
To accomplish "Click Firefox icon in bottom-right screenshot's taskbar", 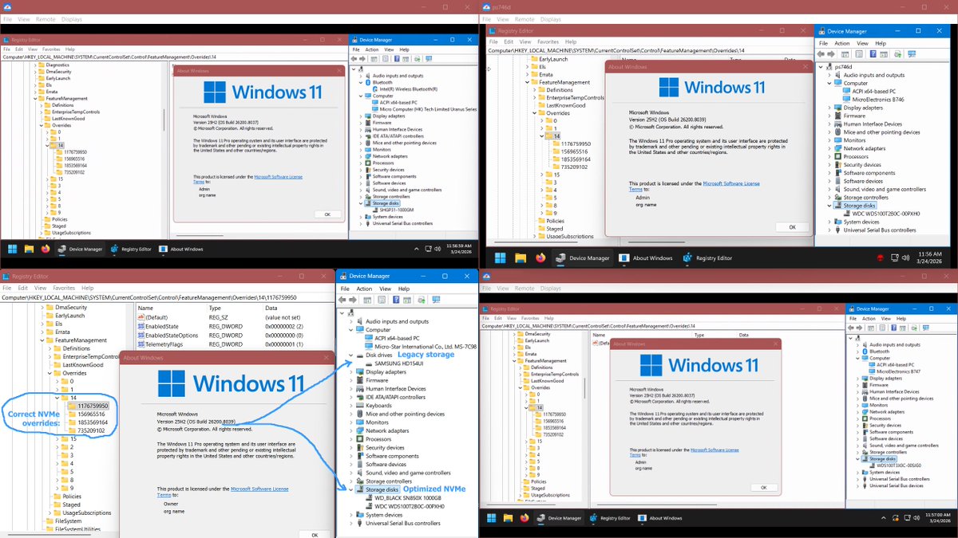I will [524, 518].
